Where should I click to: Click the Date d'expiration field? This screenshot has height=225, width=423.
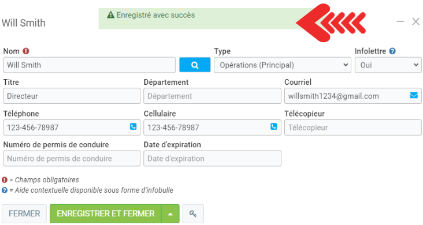[212, 159]
